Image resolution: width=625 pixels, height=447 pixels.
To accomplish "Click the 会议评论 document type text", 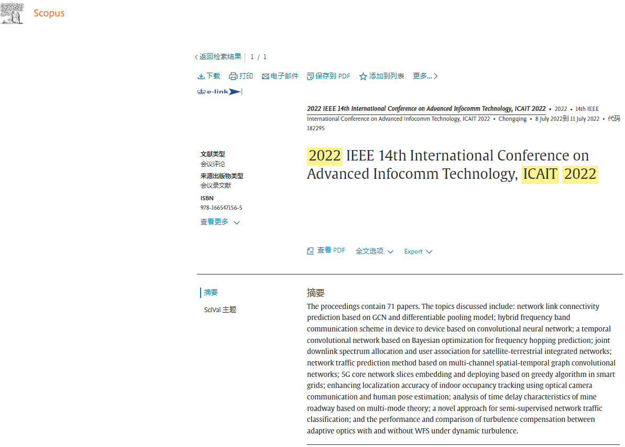I will pos(213,164).
